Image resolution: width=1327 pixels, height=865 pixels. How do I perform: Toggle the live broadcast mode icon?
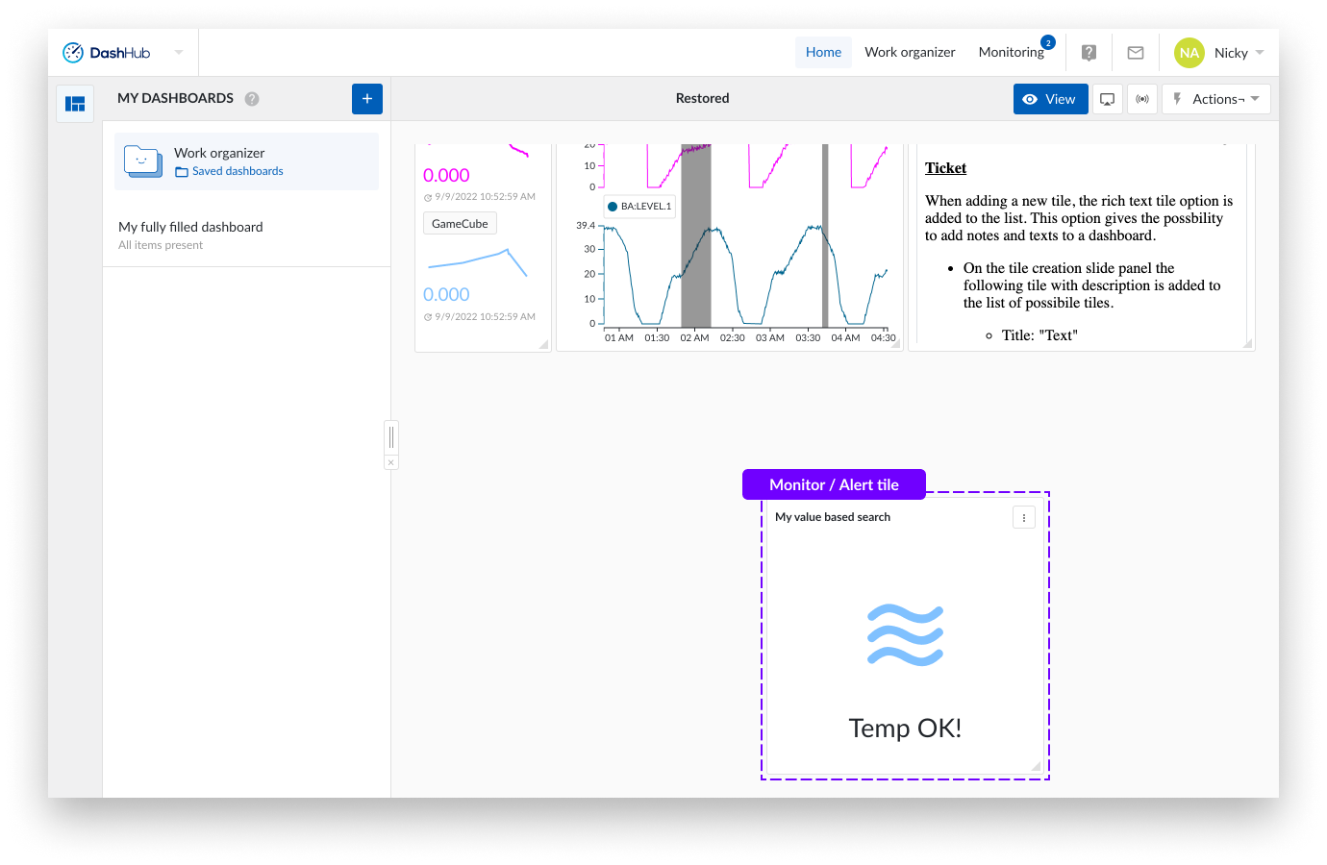pos(1142,99)
